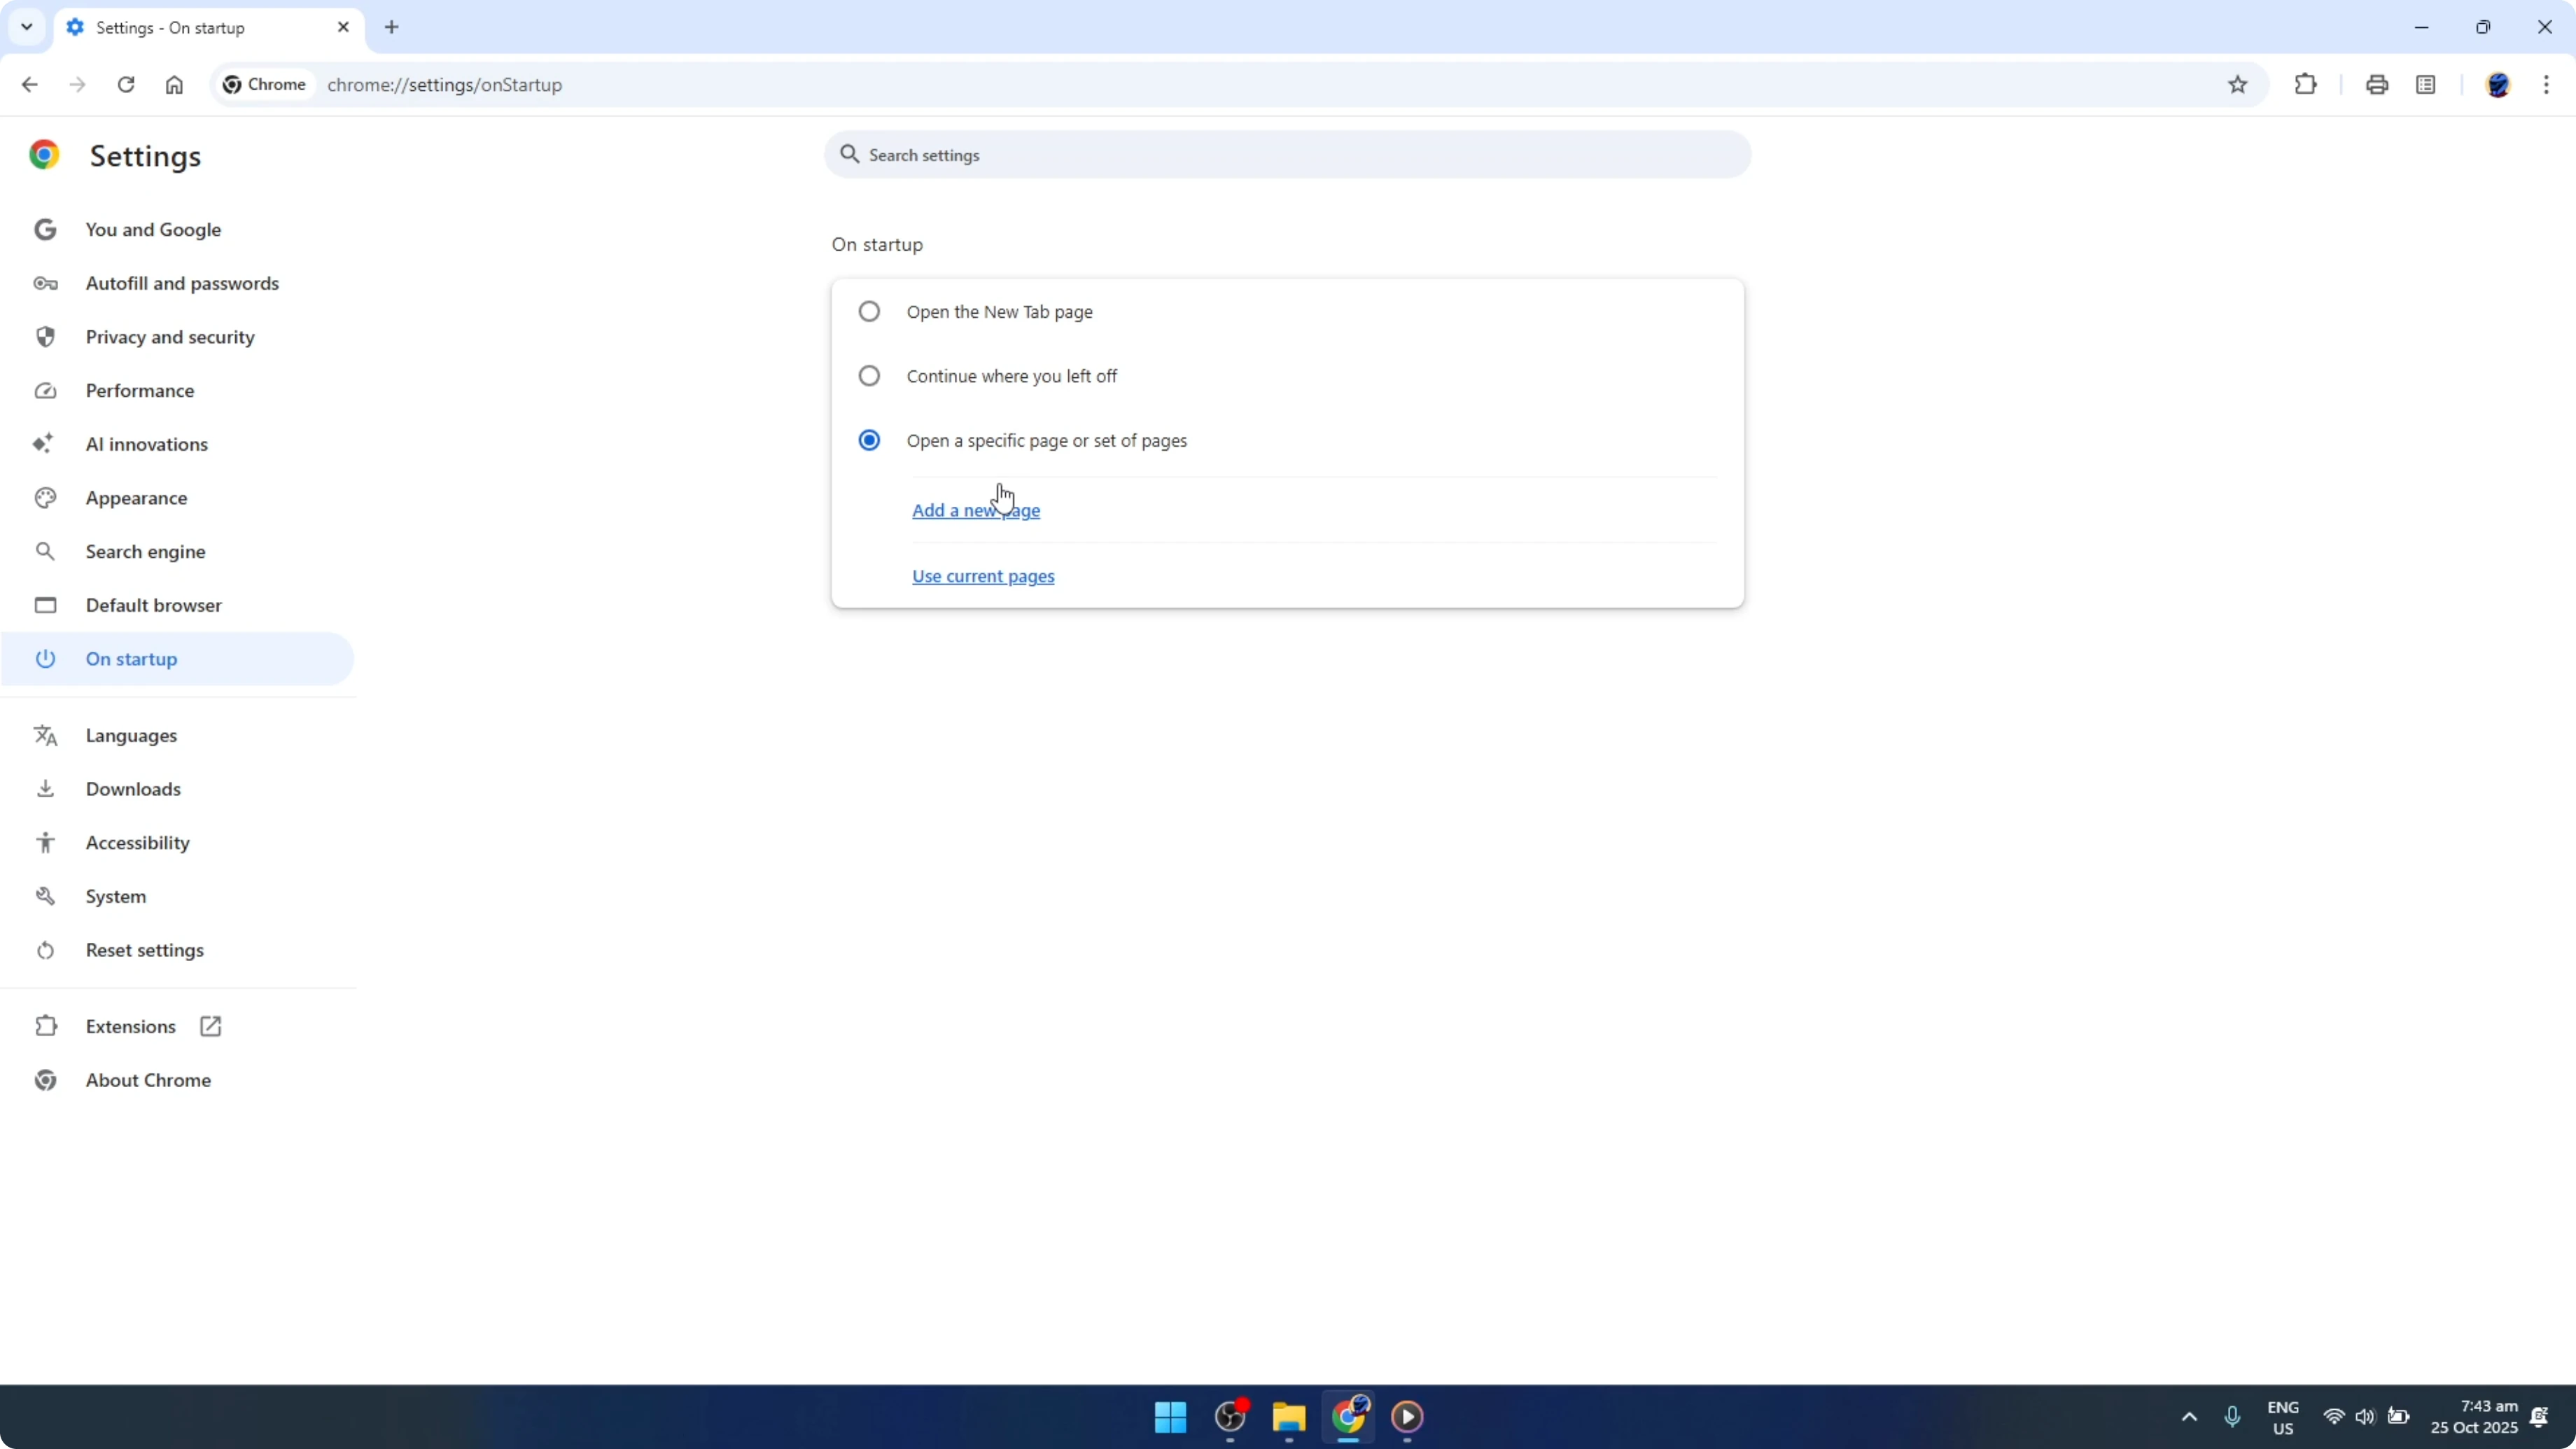Viewport: 2576px width, 1449px height.
Task: Reload the current page
Action: (x=126, y=85)
